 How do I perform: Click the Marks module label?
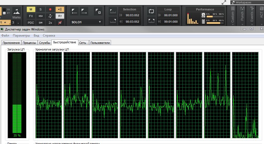(x=17, y=17)
